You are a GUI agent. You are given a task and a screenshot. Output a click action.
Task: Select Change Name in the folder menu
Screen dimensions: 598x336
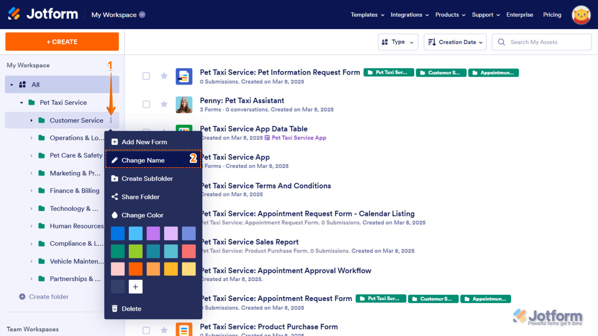pyautogui.click(x=153, y=160)
